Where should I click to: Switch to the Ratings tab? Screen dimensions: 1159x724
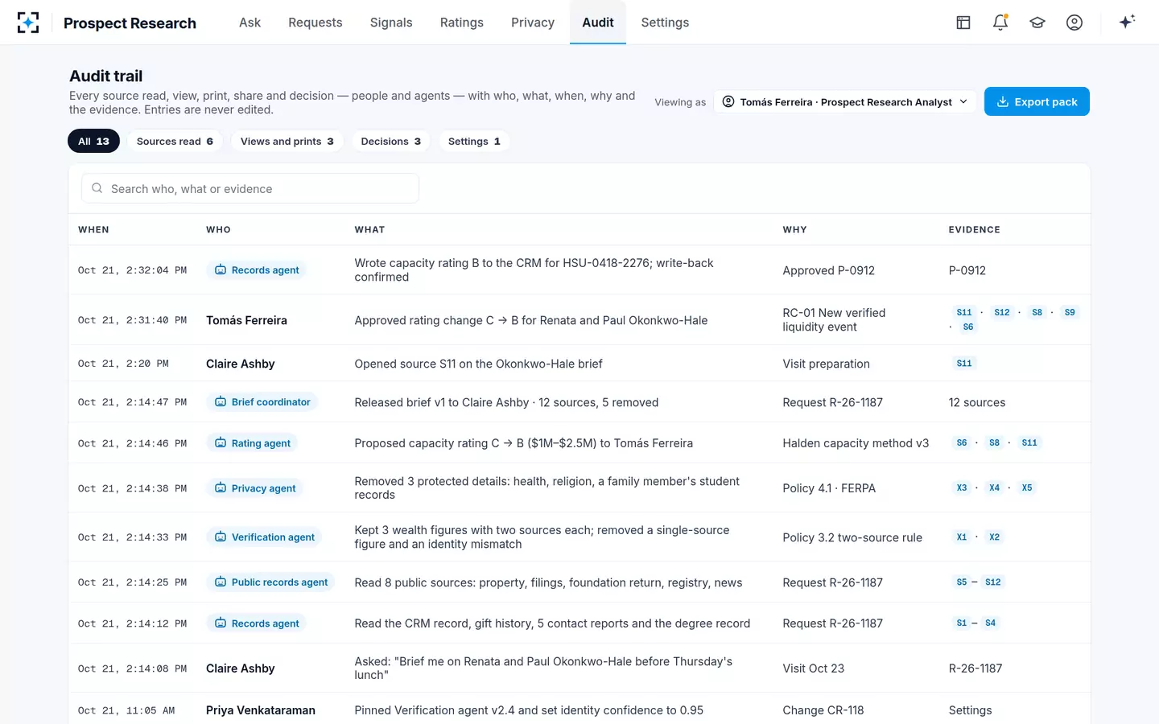(462, 23)
